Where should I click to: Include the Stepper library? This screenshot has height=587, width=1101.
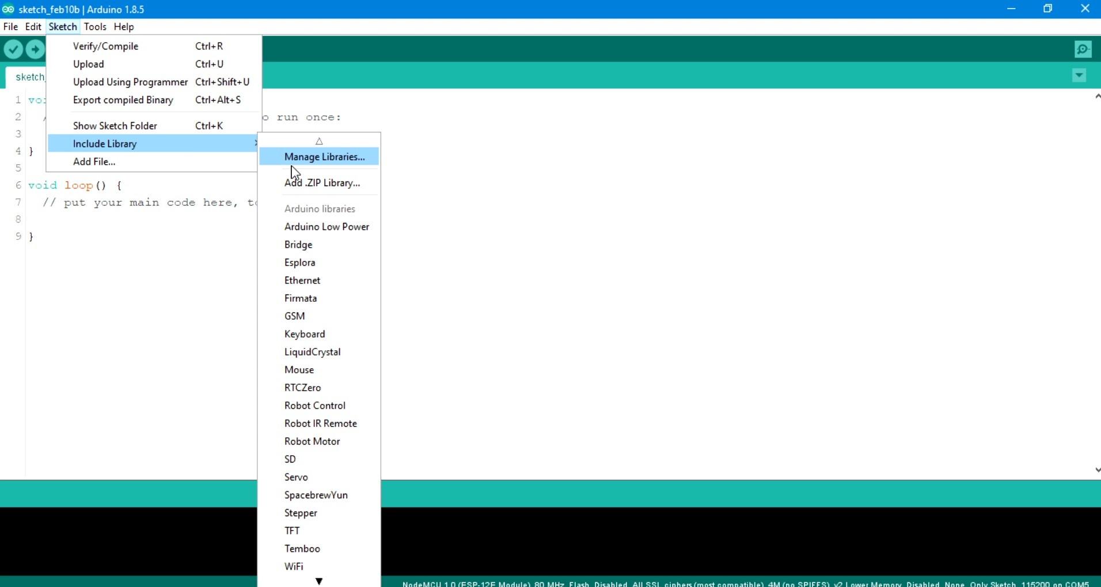pos(319,512)
